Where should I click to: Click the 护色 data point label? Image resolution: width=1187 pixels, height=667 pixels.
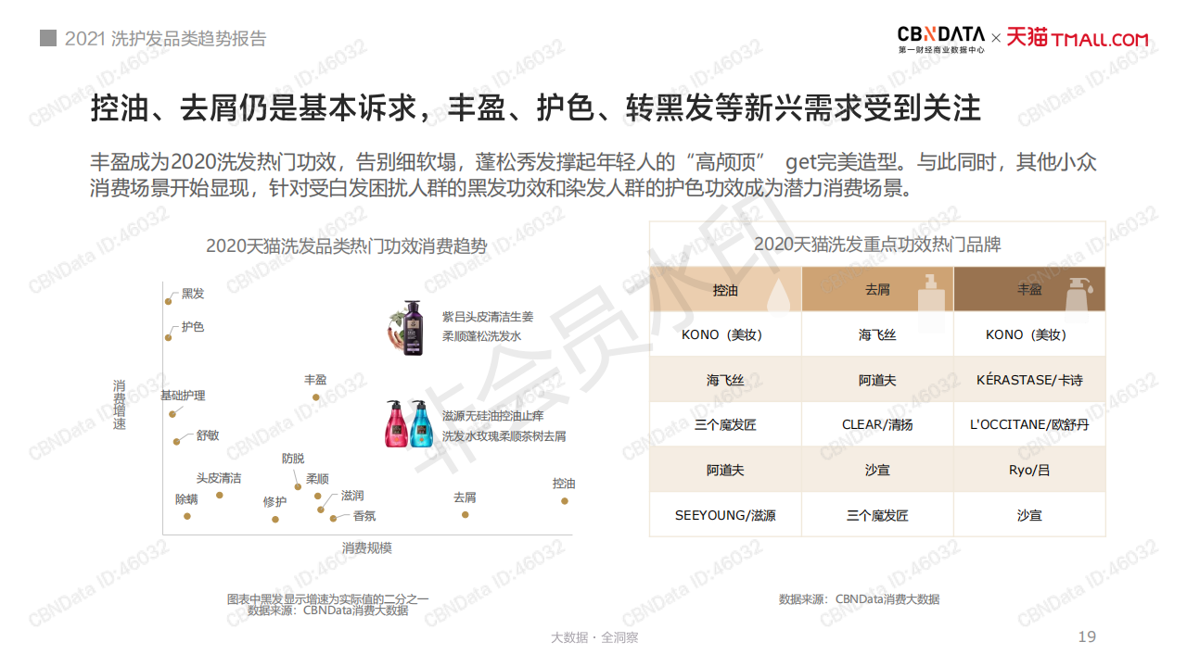tap(193, 327)
